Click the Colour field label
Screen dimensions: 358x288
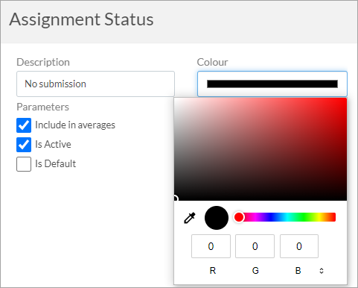(212, 62)
